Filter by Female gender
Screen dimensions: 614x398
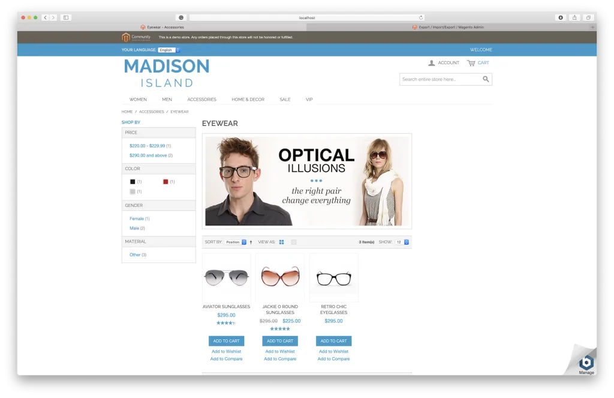coord(137,219)
